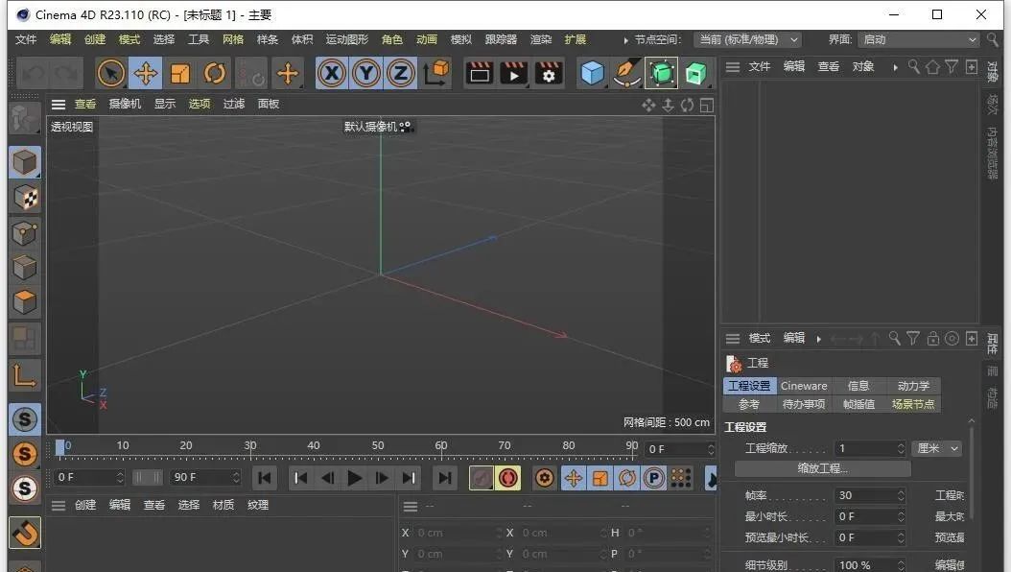
Task: Click the Make Editable icon
Action: coord(25,118)
